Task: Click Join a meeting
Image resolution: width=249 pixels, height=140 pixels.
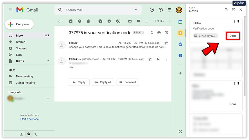Action: point(25,83)
